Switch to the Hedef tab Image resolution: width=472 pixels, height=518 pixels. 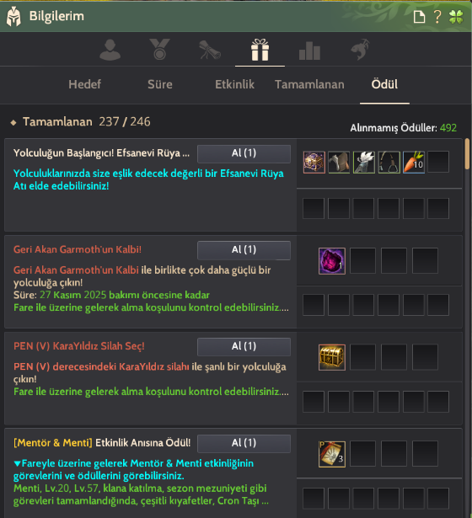click(x=85, y=84)
